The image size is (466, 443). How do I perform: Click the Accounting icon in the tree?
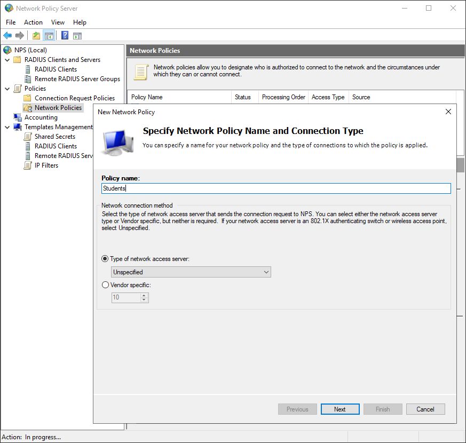(18, 117)
